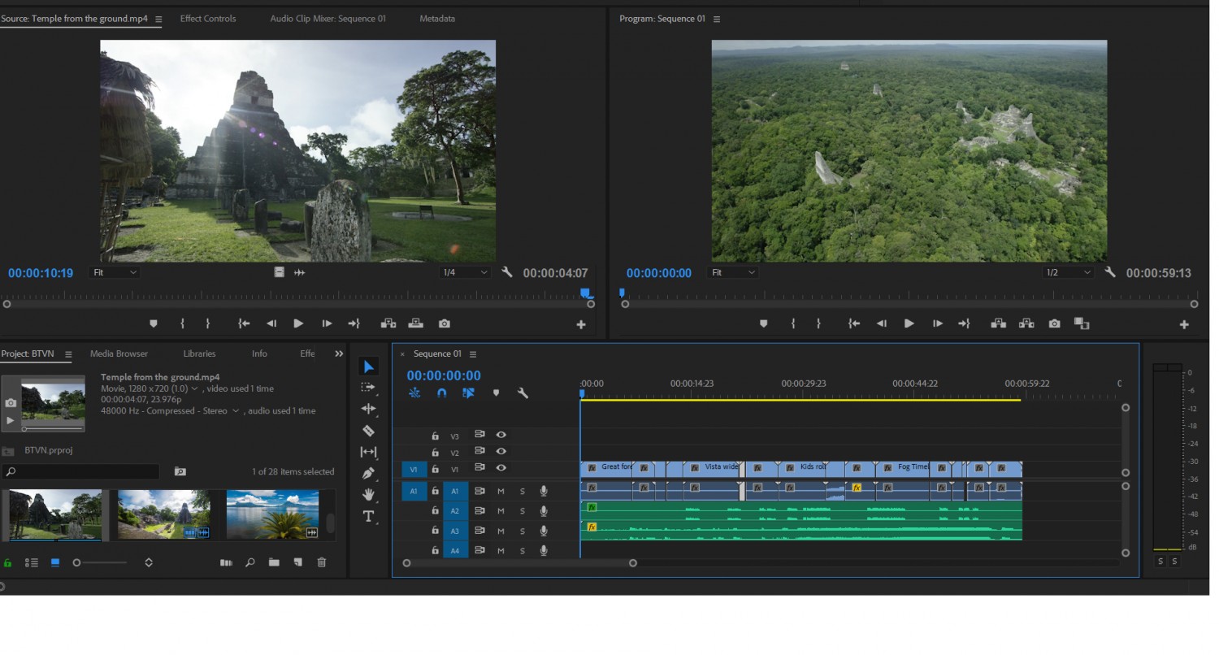Hide track V2 using eye icon

(501, 451)
